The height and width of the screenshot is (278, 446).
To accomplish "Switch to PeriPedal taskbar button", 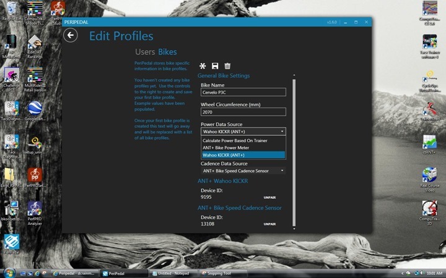I will click(124, 274).
